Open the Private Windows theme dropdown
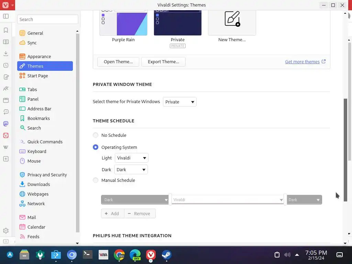 click(179, 102)
